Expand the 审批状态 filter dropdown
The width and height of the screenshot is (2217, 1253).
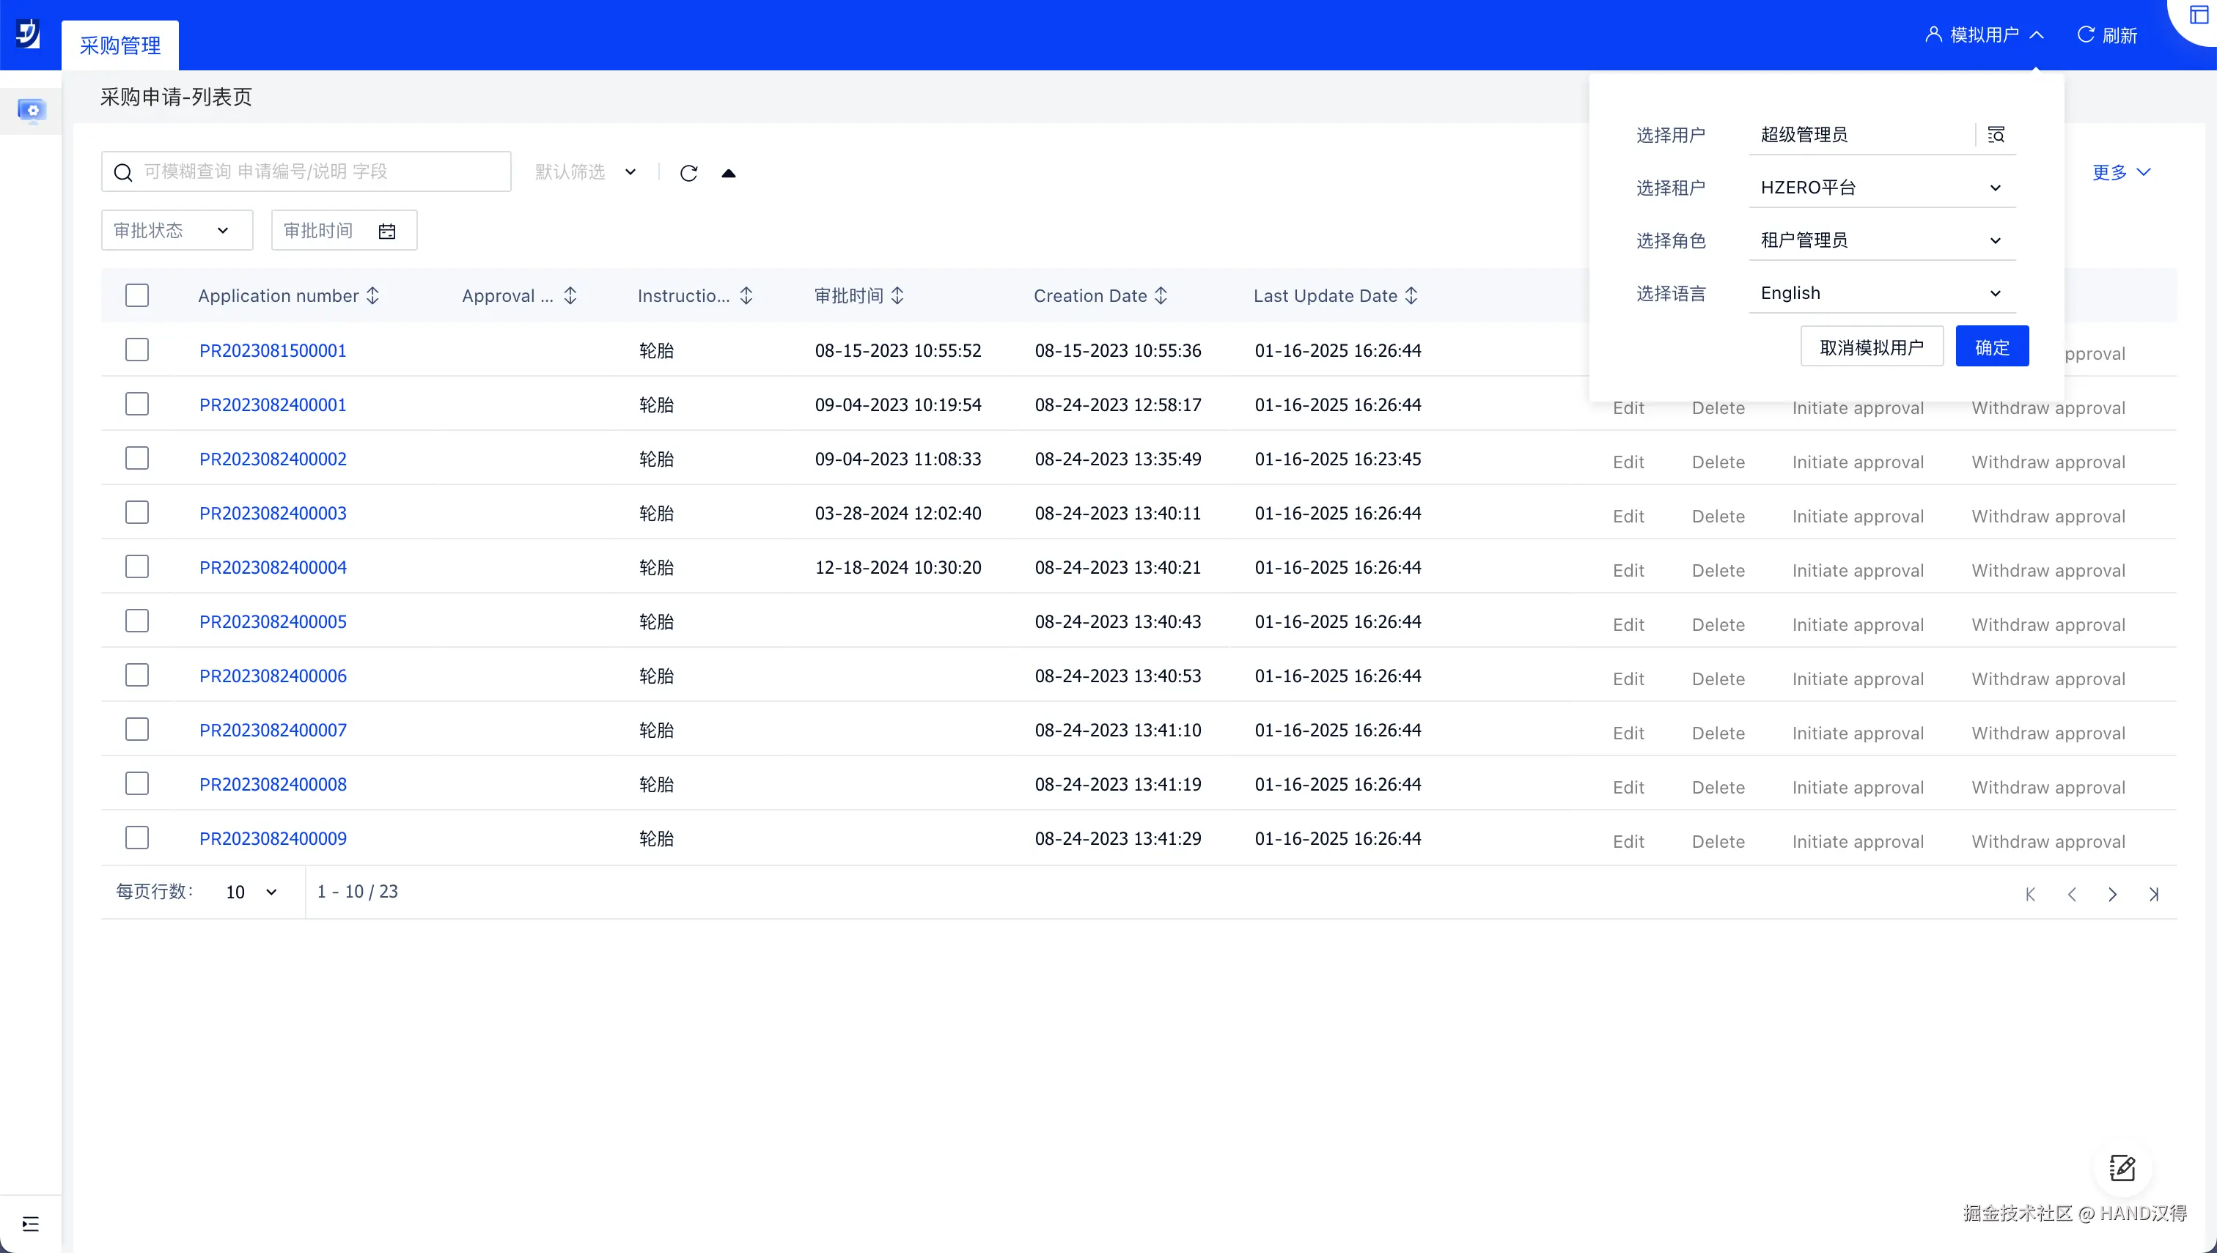click(x=177, y=231)
